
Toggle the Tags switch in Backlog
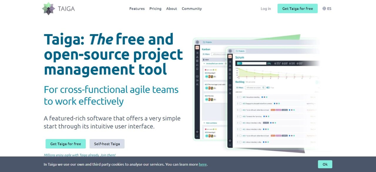pyautogui.click(x=268, y=88)
